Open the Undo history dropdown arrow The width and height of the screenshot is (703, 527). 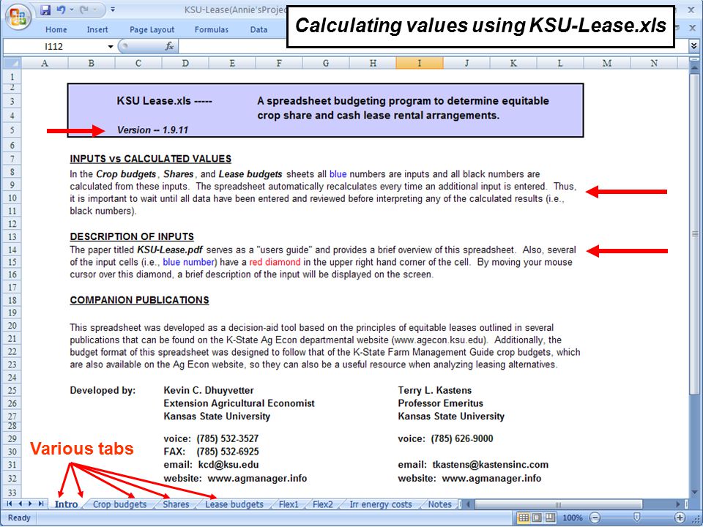(71, 10)
